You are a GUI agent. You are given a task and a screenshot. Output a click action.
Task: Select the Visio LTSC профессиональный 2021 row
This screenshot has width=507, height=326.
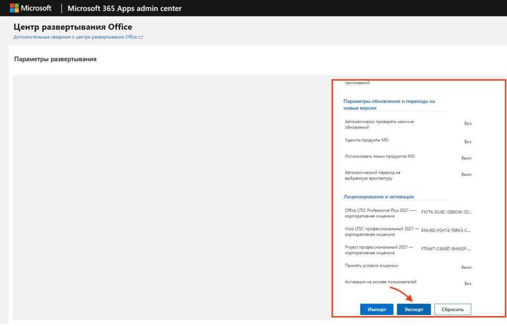tap(408, 232)
